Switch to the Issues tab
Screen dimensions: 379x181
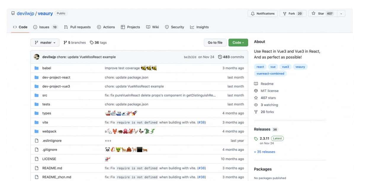(43, 27)
